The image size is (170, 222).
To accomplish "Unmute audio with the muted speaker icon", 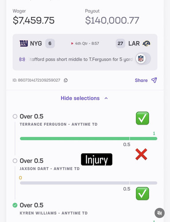I will pos(159,213).
